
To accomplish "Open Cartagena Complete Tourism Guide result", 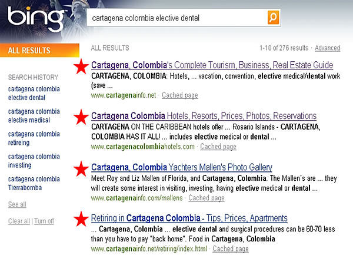I will (212, 65).
